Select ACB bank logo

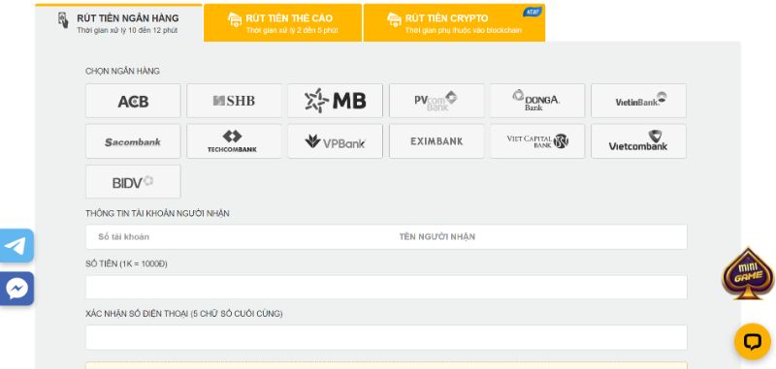pos(133,101)
